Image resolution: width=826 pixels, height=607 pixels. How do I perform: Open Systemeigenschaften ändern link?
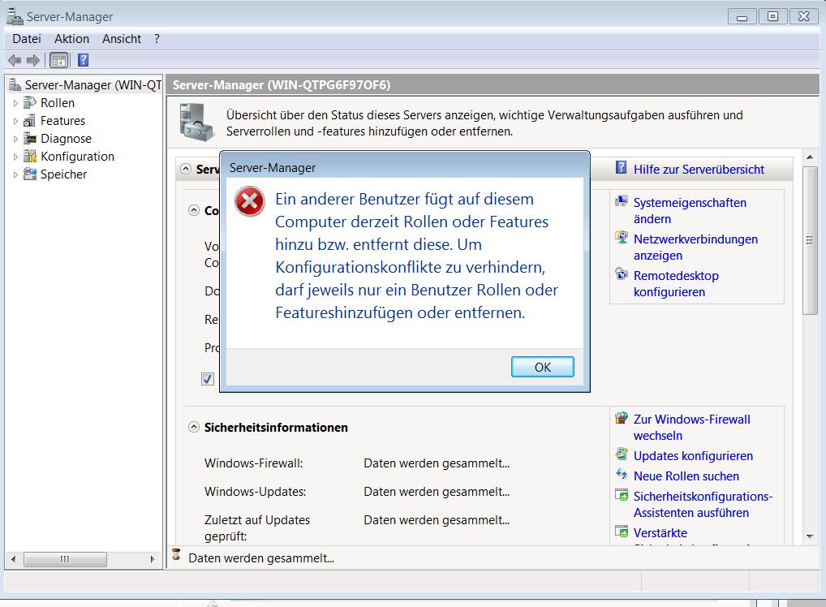pyautogui.click(x=690, y=211)
